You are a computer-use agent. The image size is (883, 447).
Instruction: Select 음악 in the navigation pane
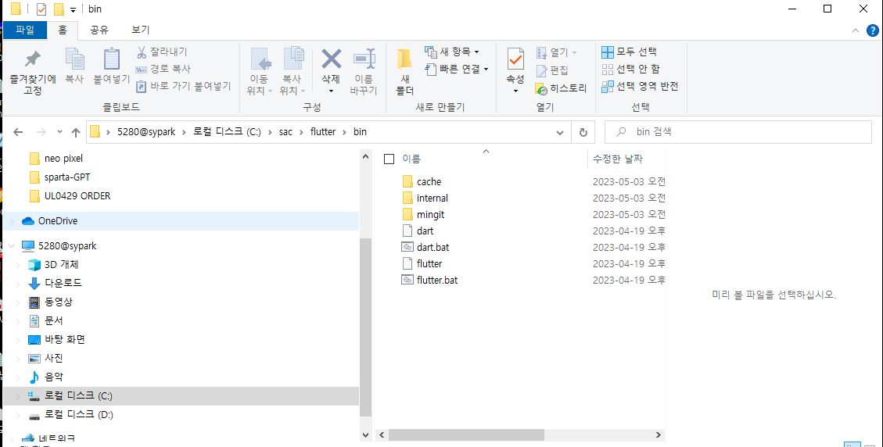point(54,377)
